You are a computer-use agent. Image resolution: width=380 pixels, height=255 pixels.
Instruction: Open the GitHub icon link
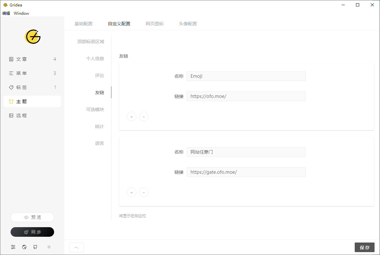pyautogui.click(x=36, y=247)
